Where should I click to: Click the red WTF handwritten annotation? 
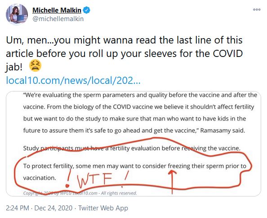(94, 180)
